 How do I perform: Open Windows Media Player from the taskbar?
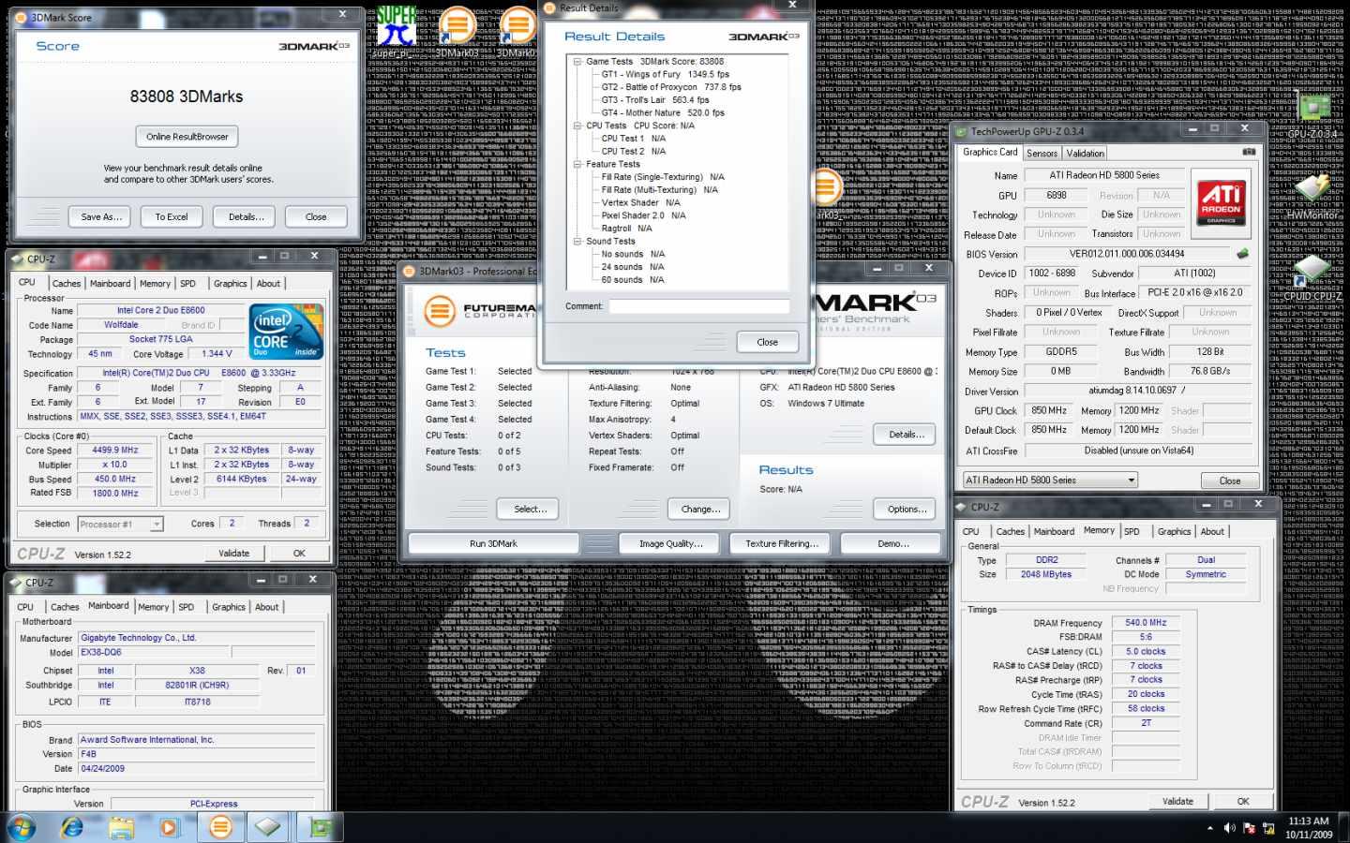(x=170, y=827)
